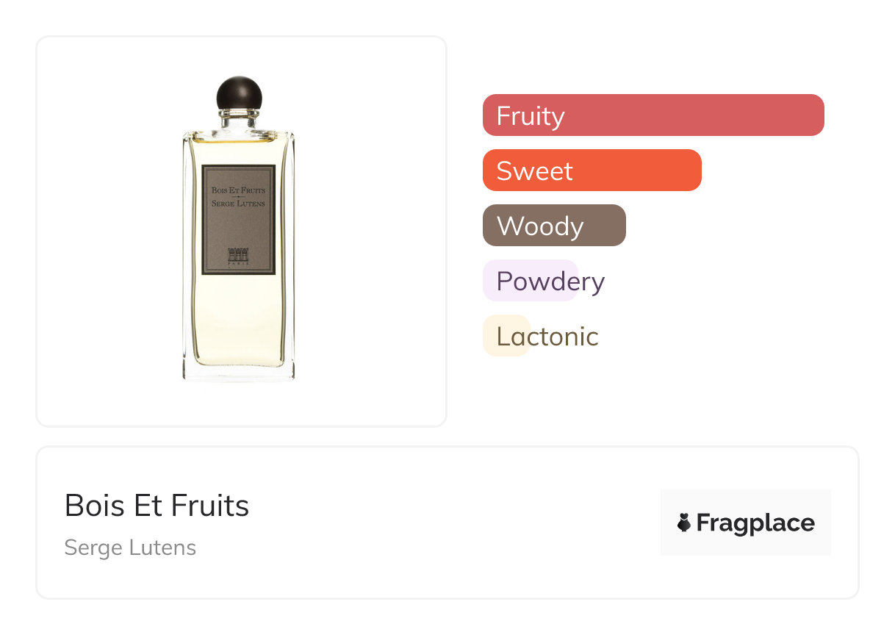The height and width of the screenshot is (635, 895).
Task: Click the Bois Et Fruits product title
Action: (157, 506)
